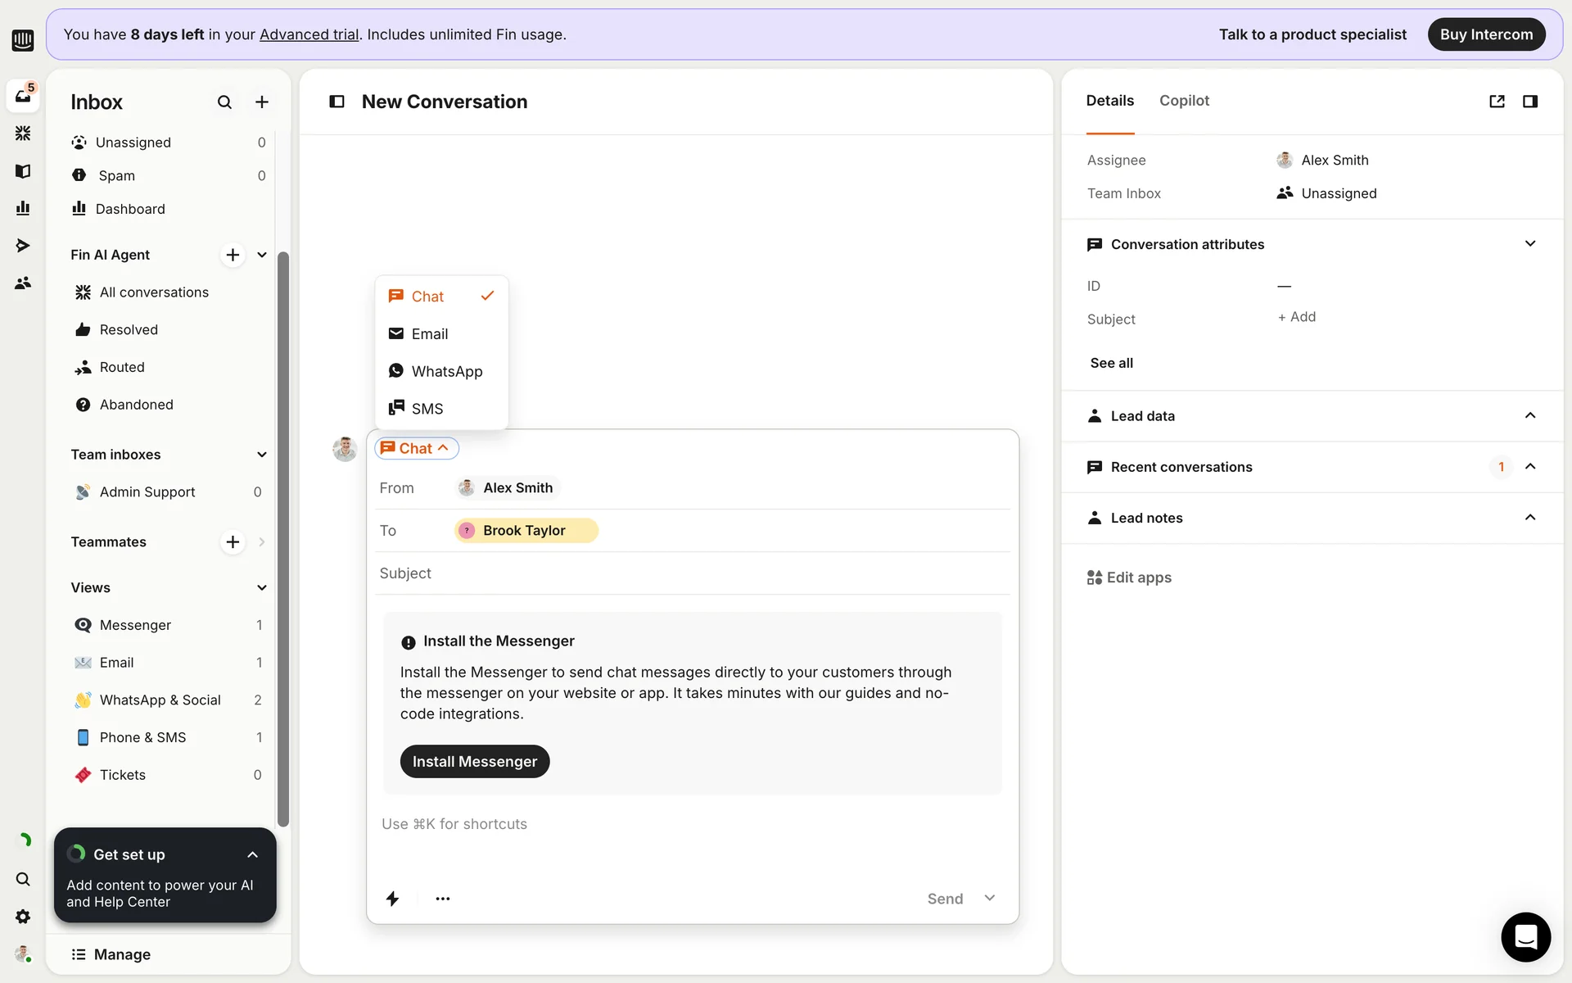Open Reports icon in left rail
This screenshot has height=983, width=1572.
coord(23,208)
